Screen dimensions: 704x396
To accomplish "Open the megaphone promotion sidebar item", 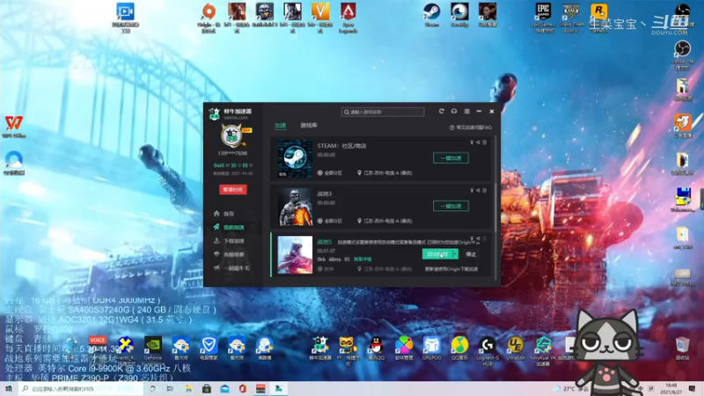I will click(231, 268).
